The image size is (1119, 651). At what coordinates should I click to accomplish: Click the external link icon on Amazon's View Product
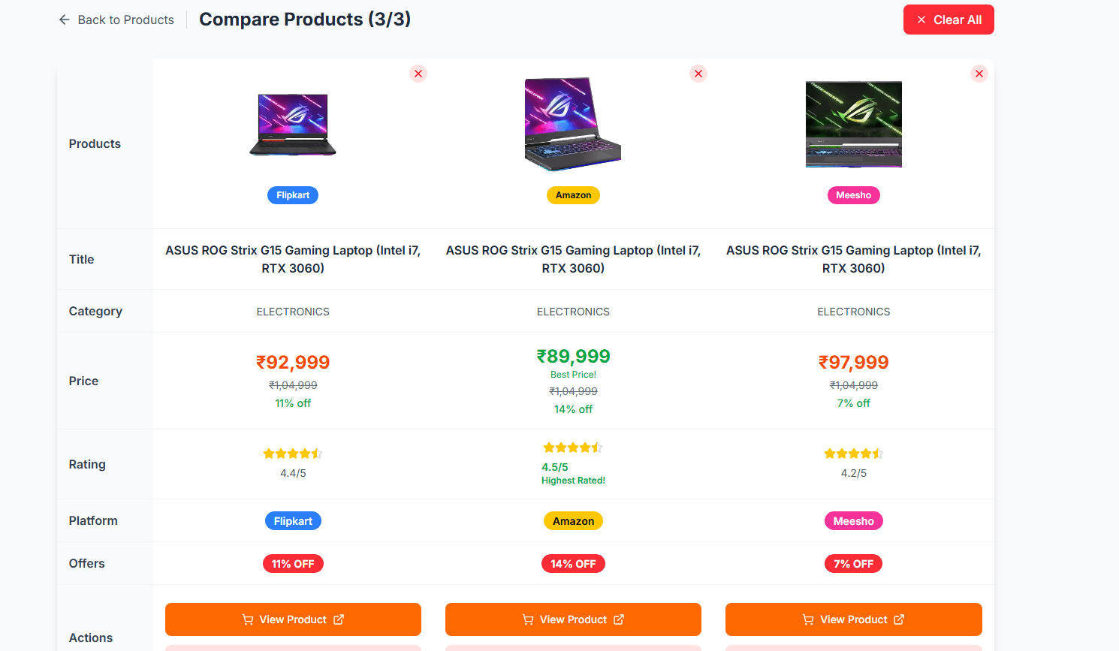pyautogui.click(x=617, y=619)
